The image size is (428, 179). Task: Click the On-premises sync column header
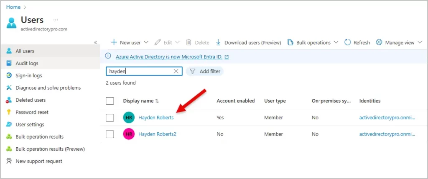(x=331, y=101)
